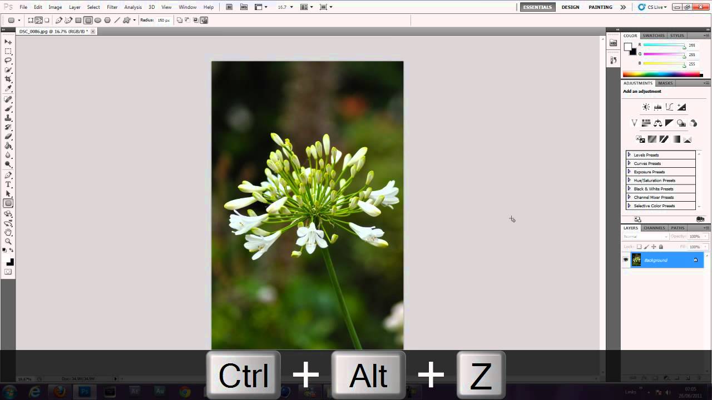Select the Eyedropper tool
Viewport: 712px width, 400px height.
[x=8, y=88]
